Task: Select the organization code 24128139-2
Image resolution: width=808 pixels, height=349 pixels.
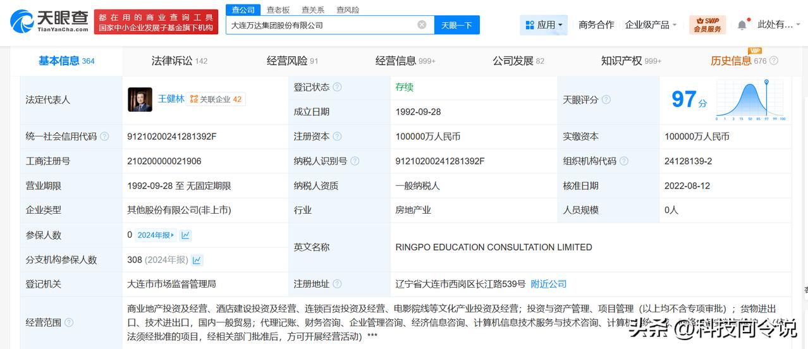Action: tap(689, 161)
